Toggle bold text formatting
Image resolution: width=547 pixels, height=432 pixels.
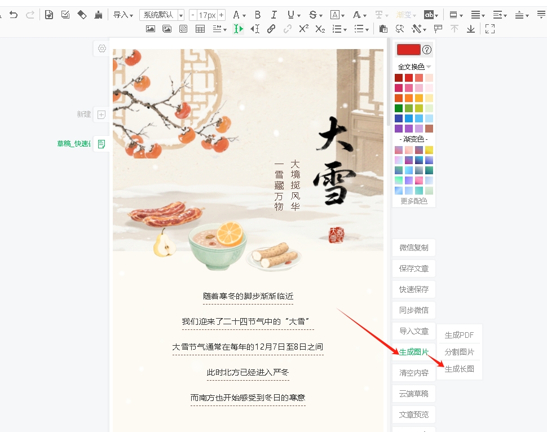(x=258, y=15)
